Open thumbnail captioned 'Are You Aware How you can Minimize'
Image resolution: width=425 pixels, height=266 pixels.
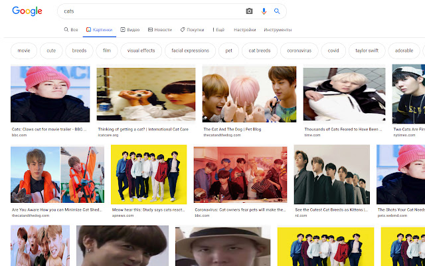pos(58,174)
